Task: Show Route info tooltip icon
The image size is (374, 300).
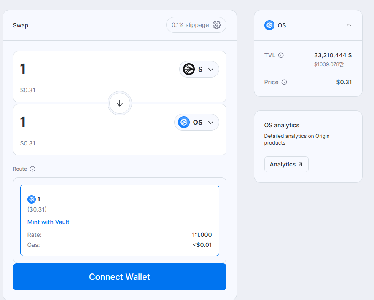Action: point(32,169)
